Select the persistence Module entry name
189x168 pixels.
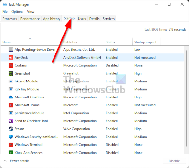29,113
